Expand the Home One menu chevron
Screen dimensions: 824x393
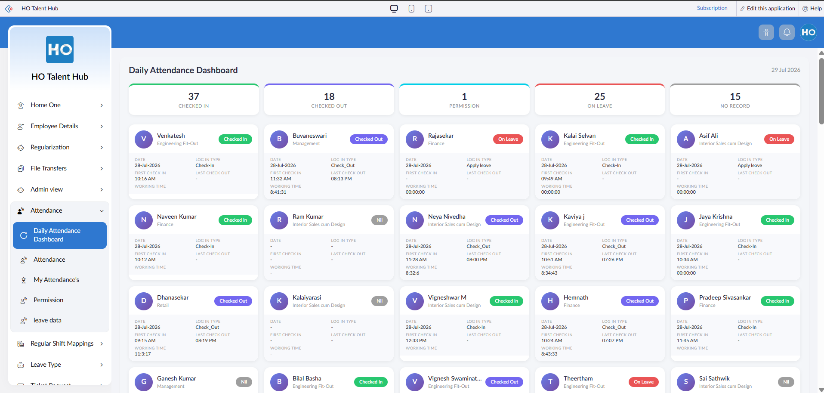[x=102, y=105]
